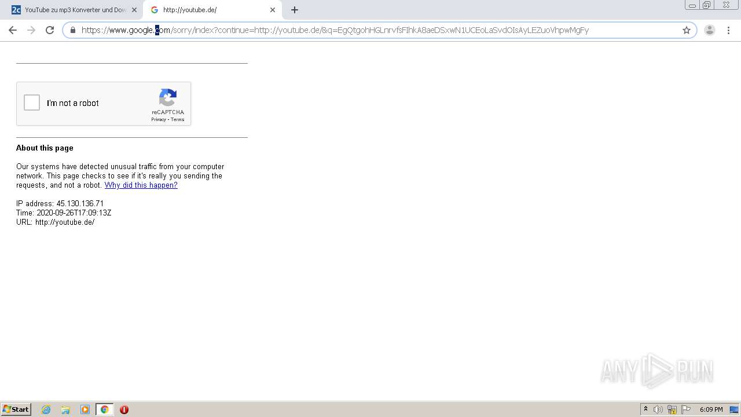Reload the page with the refresh icon

(50, 30)
